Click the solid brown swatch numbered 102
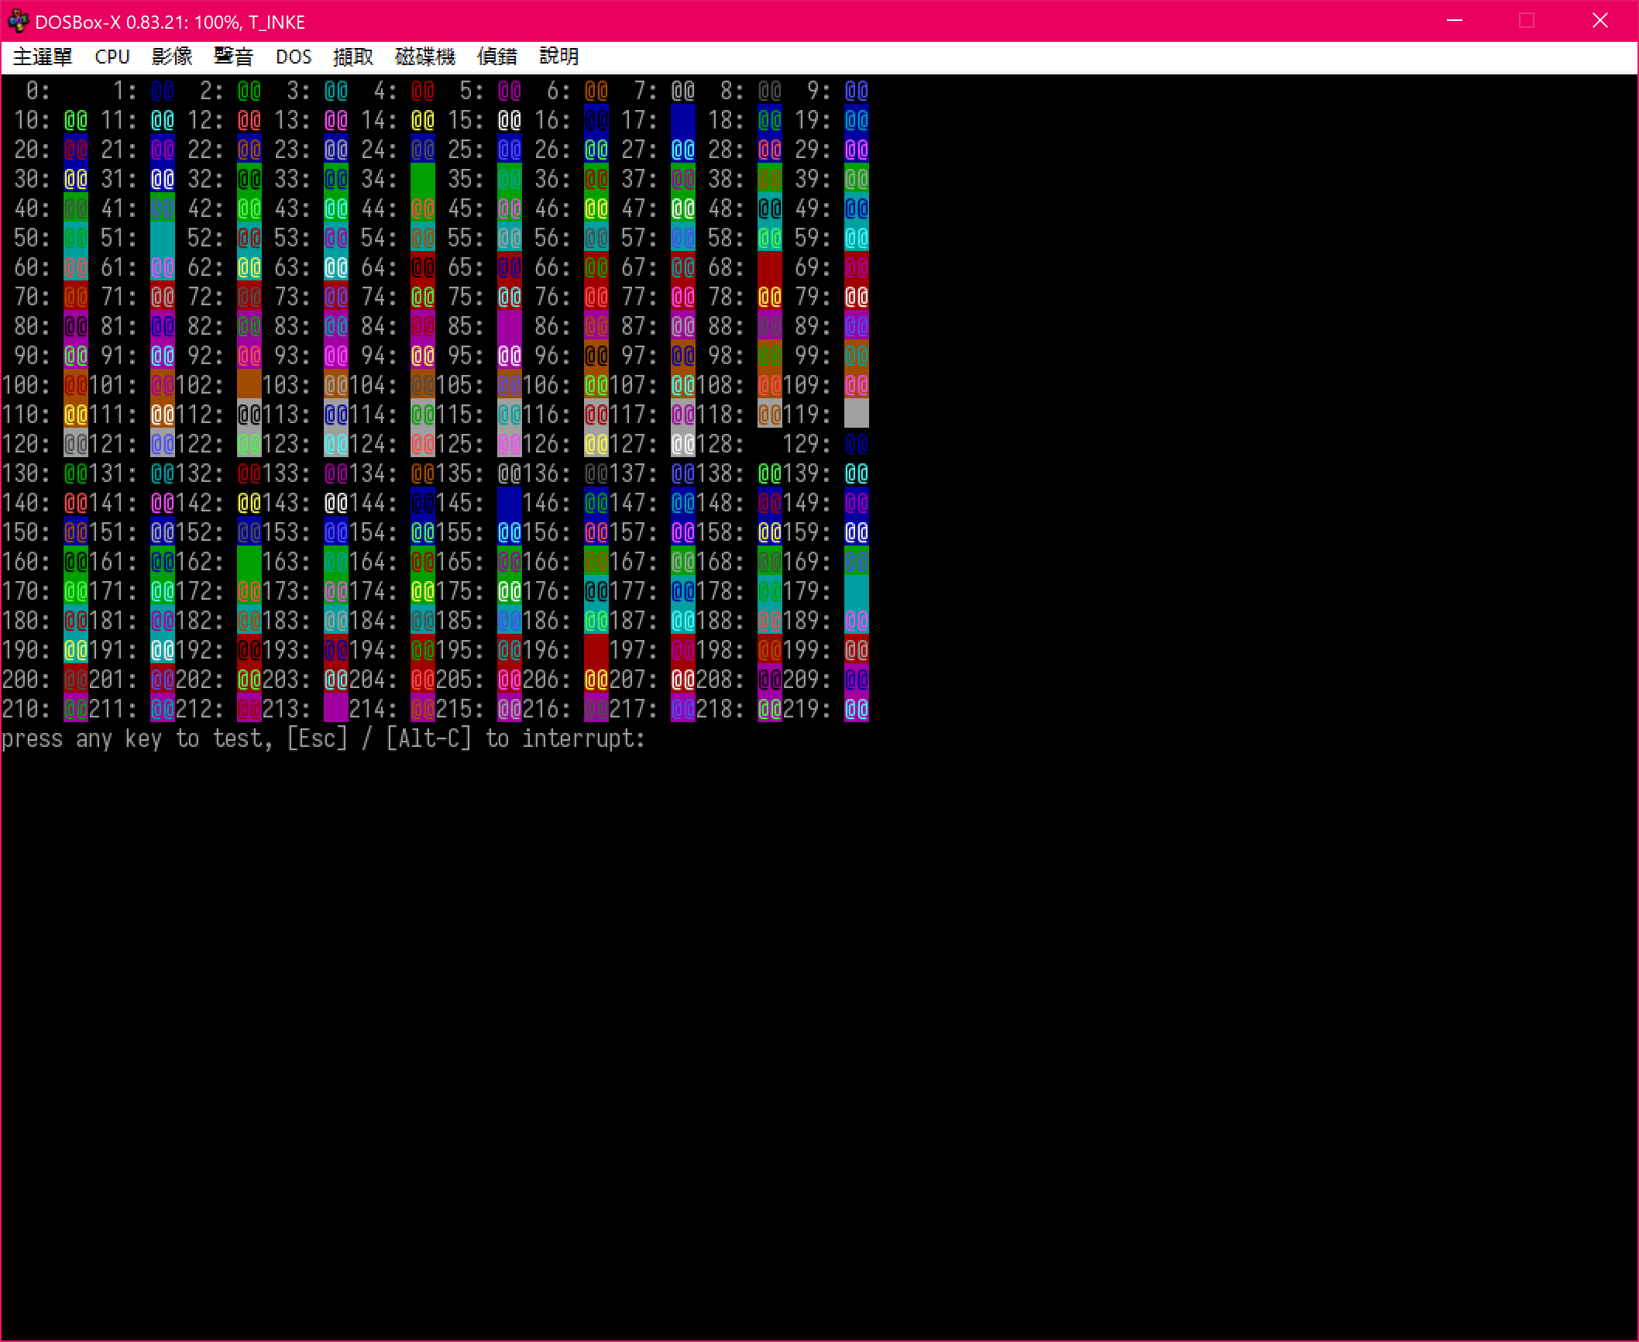This screenshot has height=1342, width=1639. point(249,384)
